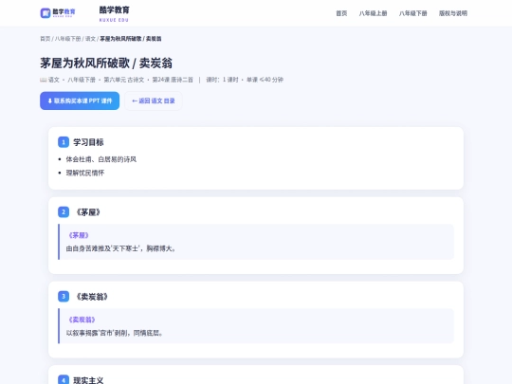
Task: Click the book icon before 语文 metadata
Action: pyautogui.click(x=43, y=80)
